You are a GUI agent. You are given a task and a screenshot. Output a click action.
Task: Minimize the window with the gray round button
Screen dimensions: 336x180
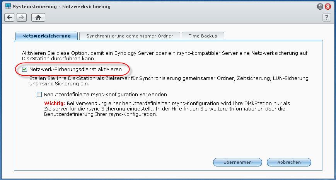(x=320, y=7)
